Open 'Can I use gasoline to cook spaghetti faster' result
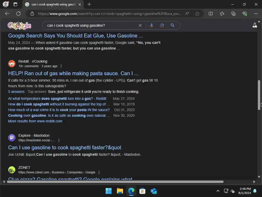Image resolution: width=262 pixels, height=197 pixels. click(65, 147)
